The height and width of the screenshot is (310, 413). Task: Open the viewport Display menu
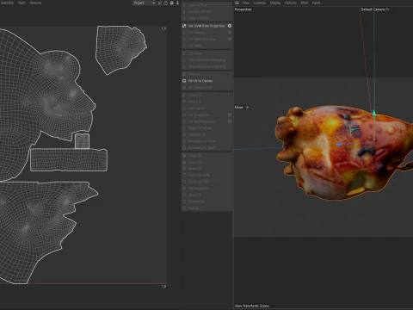pos(275,3)
